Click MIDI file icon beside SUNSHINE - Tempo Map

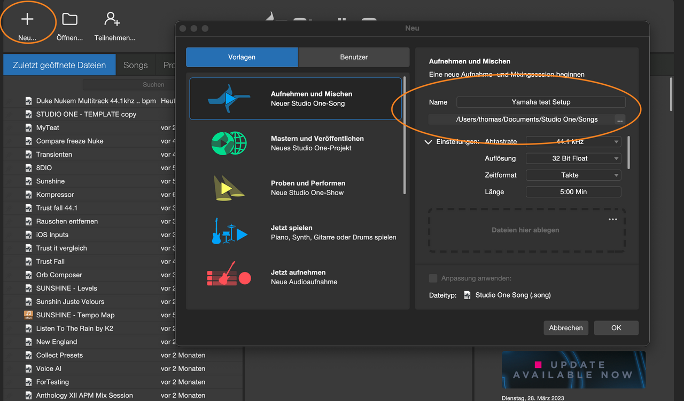(x=29, y=315)
